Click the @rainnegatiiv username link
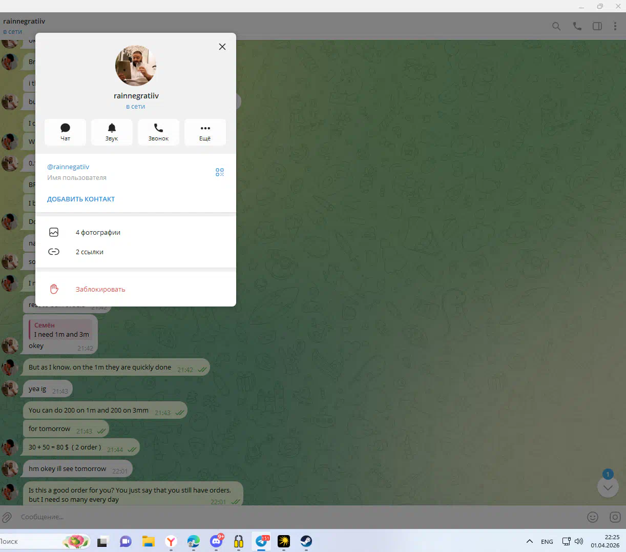The image size is (626, 552). [x=68, y=167]
